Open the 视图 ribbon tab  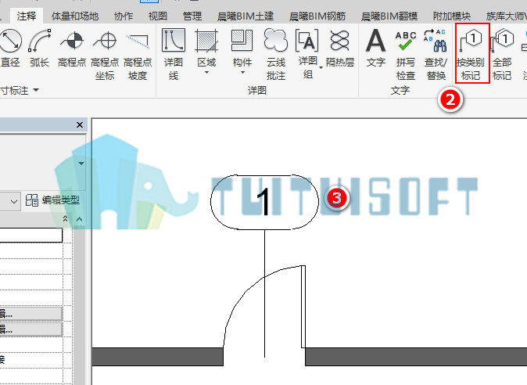click(158, 16)
